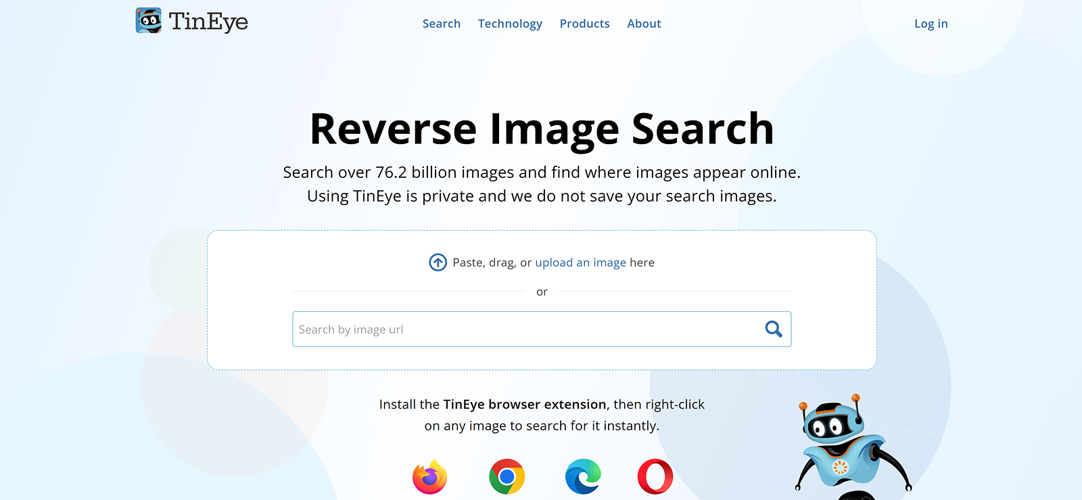Click 'TinEye browser extension' bold text
Image resolution: width=1082 pixels, height=500 pixels.
[x=525, y=405]
